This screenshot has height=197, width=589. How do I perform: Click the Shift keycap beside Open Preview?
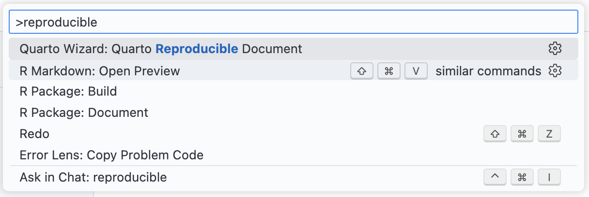[x=361, y=71]
